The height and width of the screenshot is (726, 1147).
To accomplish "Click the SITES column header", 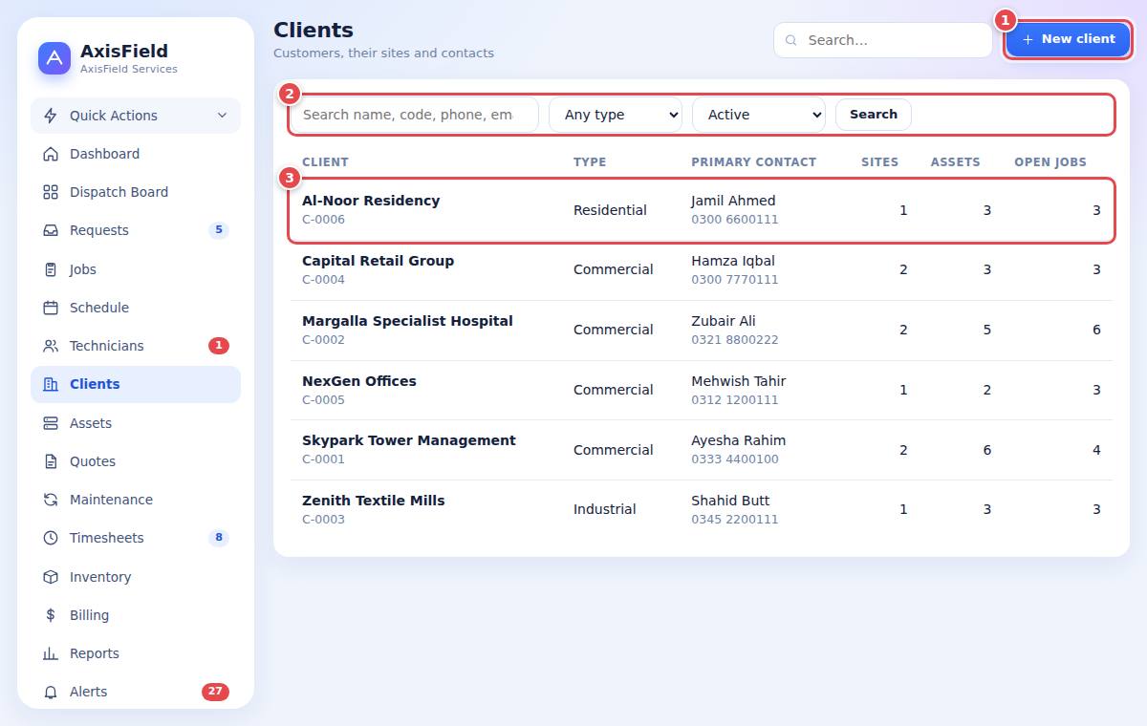I will tap(879, 162).
